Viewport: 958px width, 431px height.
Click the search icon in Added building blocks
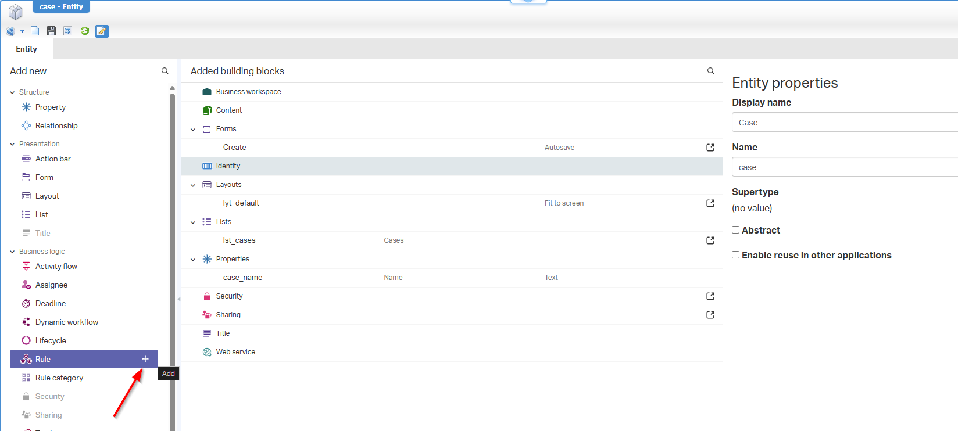click(710, 71)
